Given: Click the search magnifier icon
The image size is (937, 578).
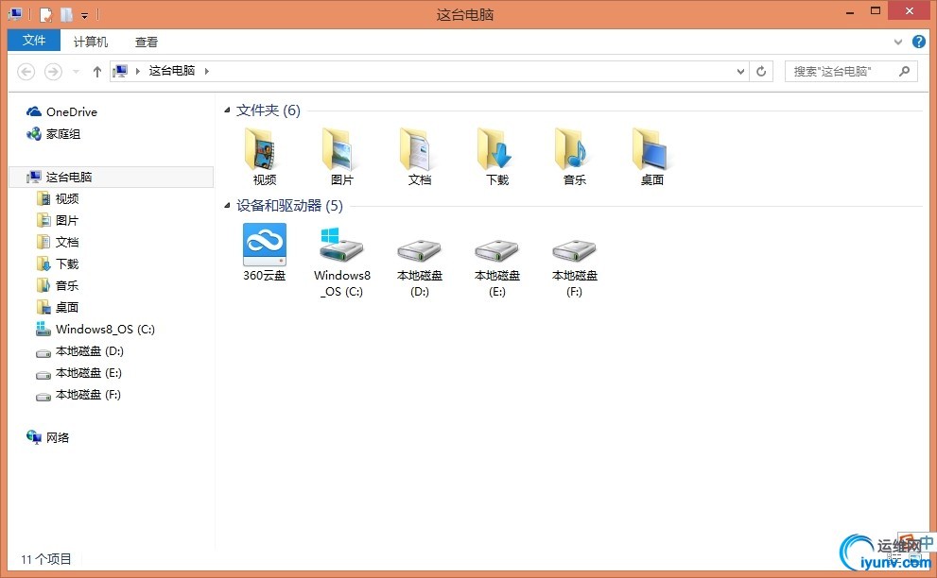Looking at the screenshot, I should point(905,71).
